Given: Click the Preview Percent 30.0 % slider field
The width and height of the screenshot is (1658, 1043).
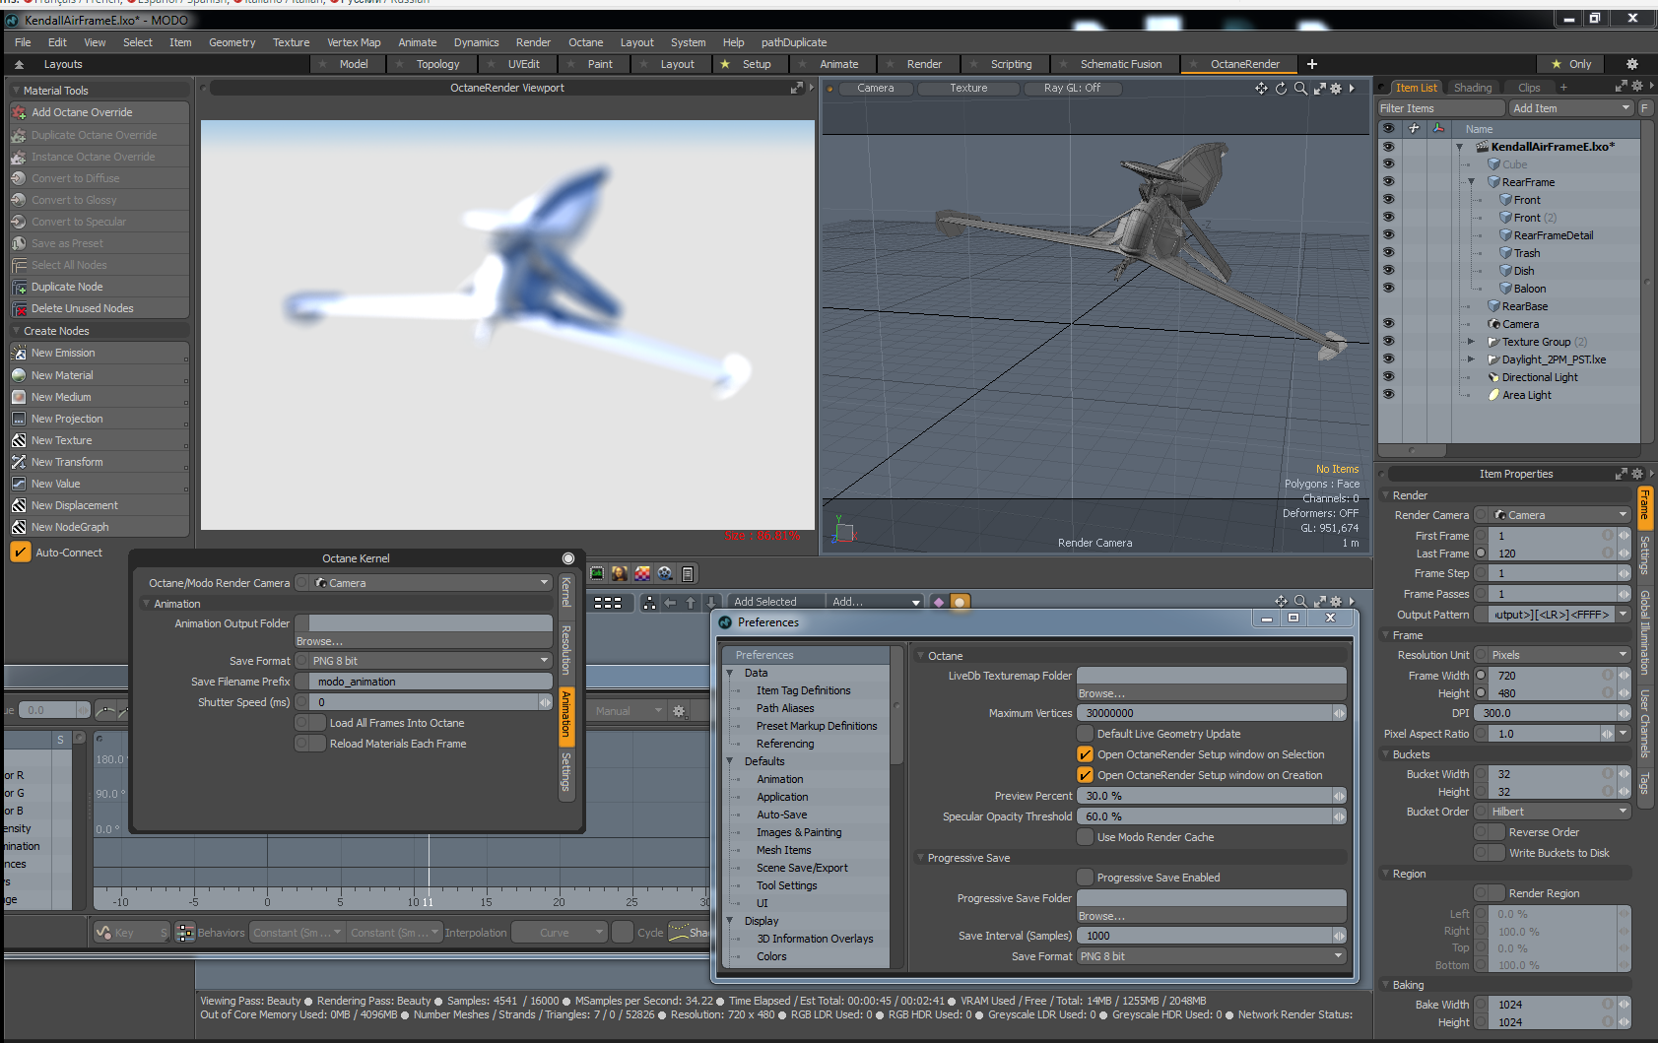Looking at the screenshot, I should point(1211,796).
